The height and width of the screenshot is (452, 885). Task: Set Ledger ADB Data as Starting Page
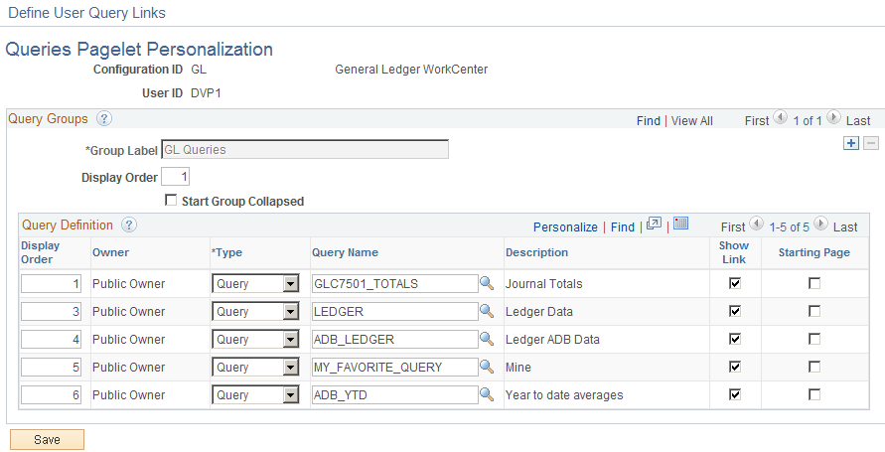[x=814, y=339]
